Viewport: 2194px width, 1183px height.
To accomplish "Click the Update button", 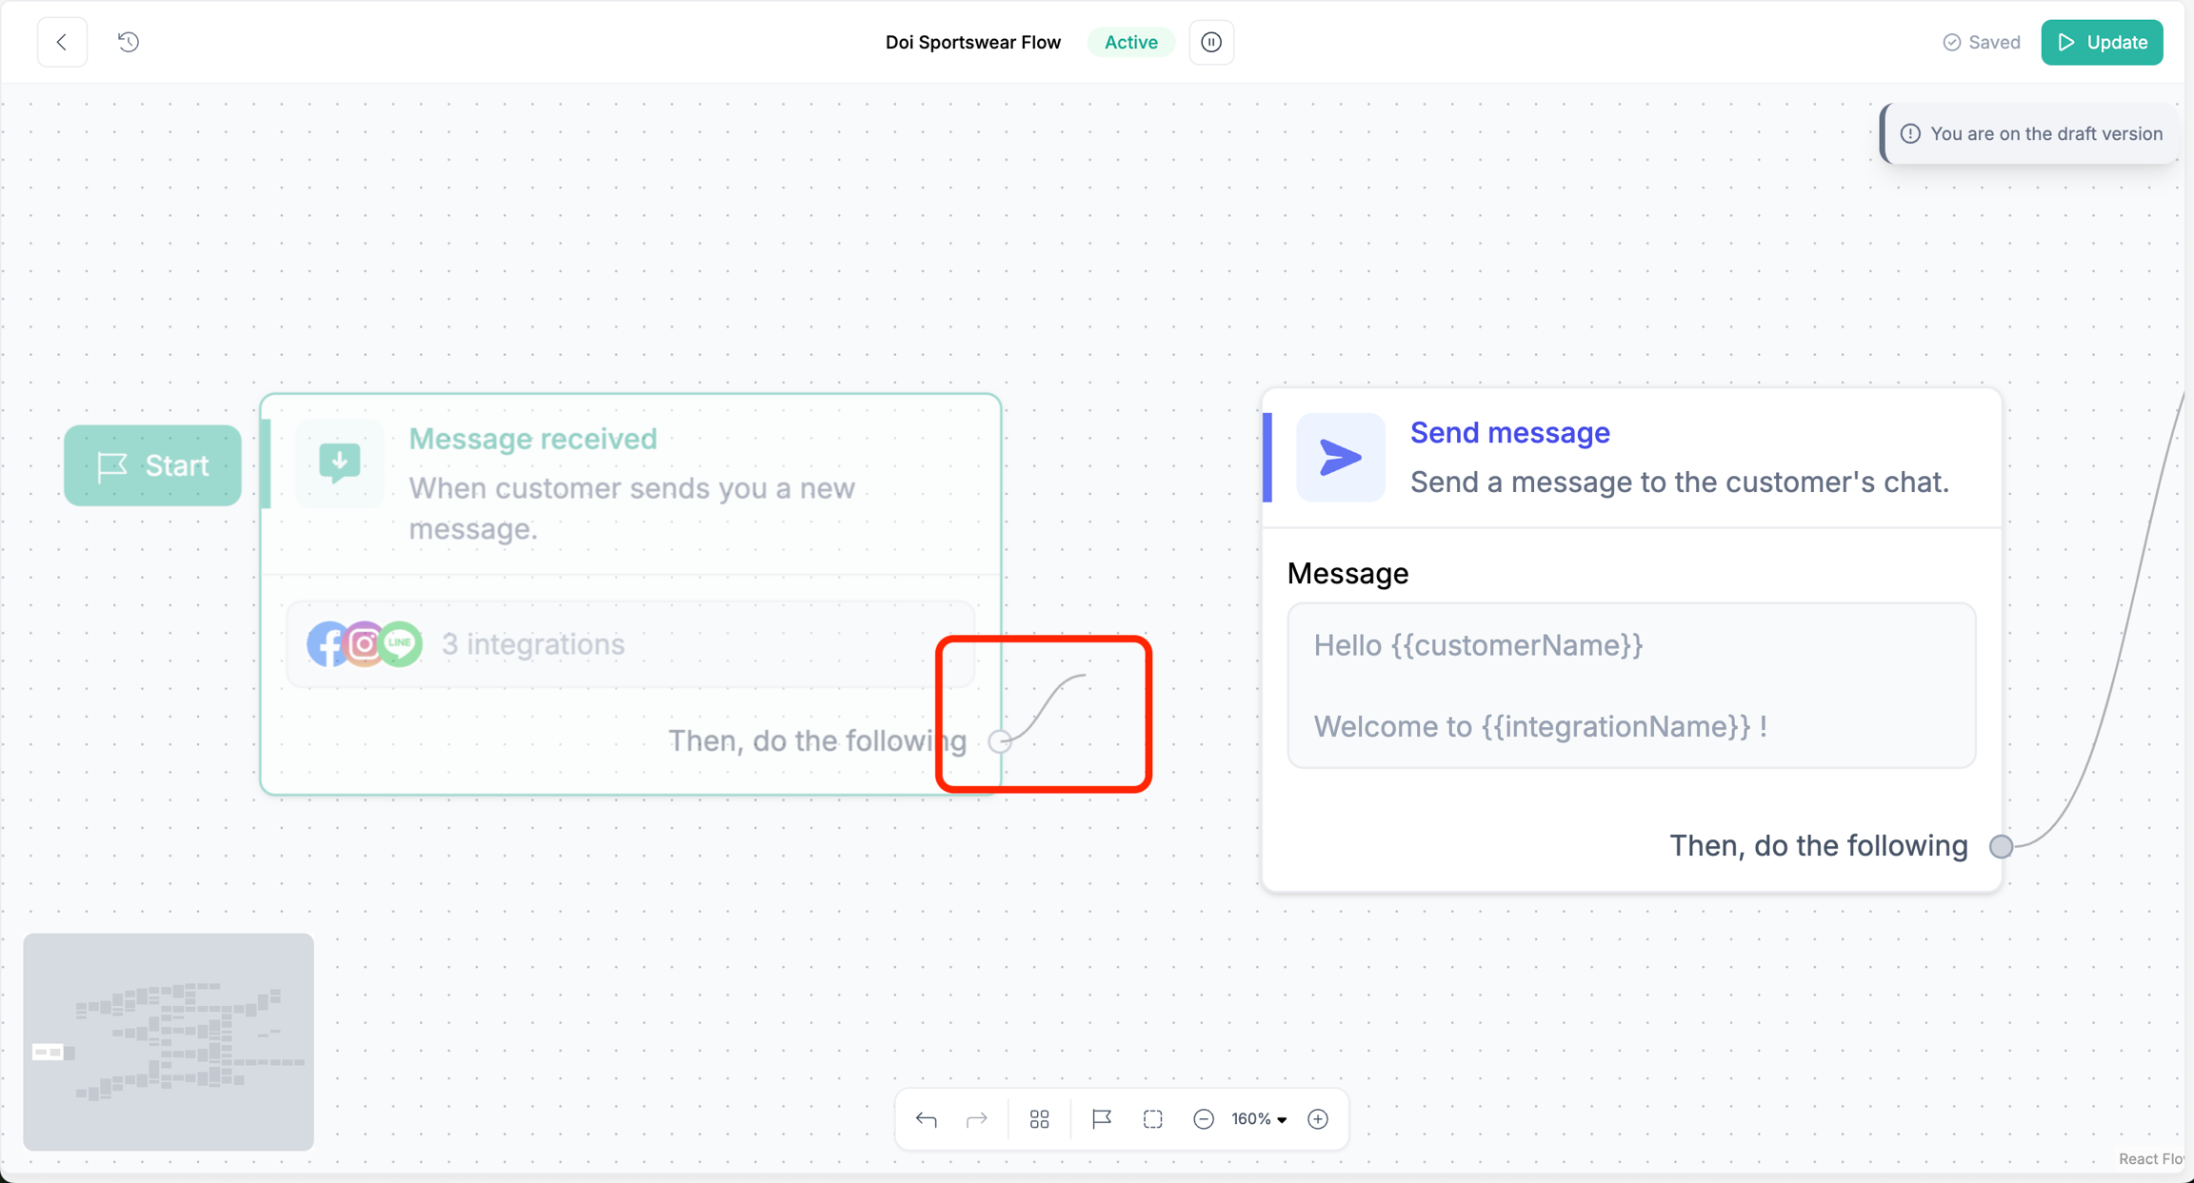I will pyautogui.click(x=2102, y=42).
